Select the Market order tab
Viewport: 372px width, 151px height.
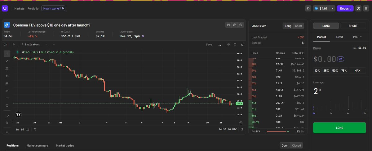point(321,37)
